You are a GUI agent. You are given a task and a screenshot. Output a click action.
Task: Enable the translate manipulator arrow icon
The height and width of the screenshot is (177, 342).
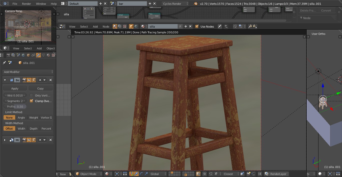tap(136, 174)
